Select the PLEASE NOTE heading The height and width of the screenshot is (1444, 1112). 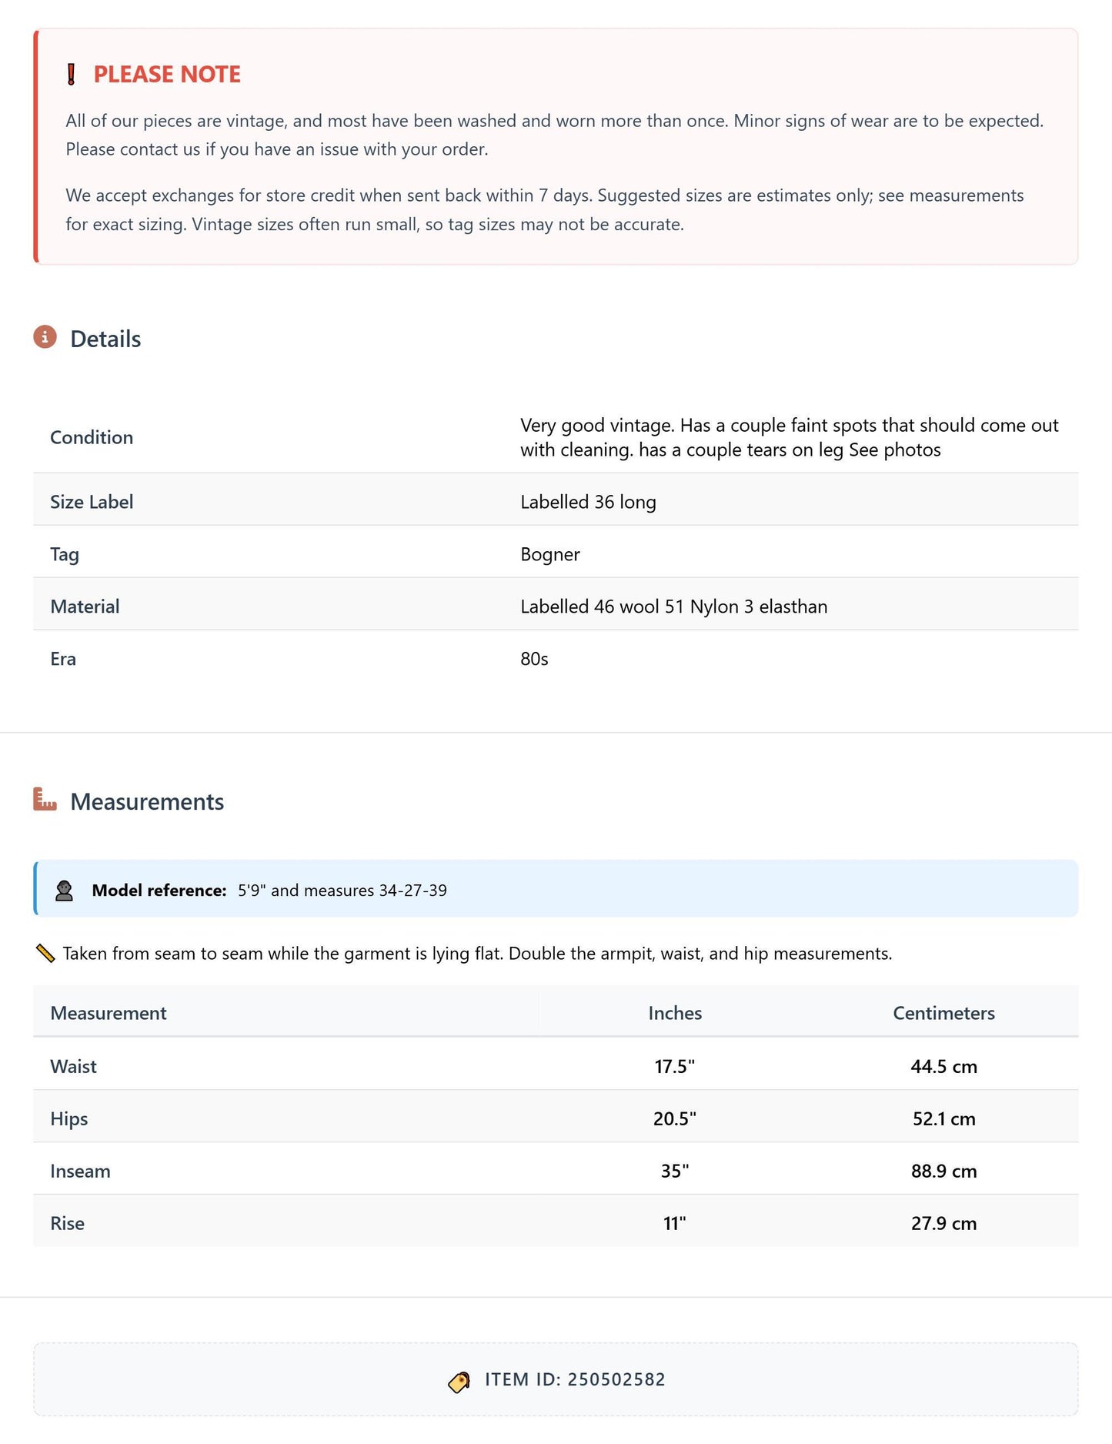pyautogui.click(x=167, y=74)
